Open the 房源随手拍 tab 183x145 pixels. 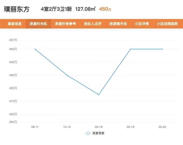(118, 24)
